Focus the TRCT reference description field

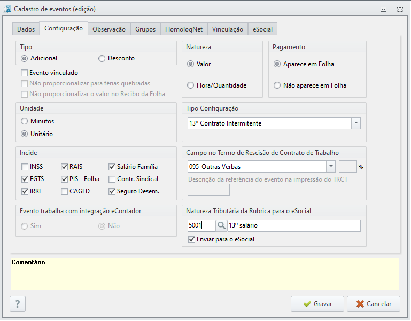(208, 190)
